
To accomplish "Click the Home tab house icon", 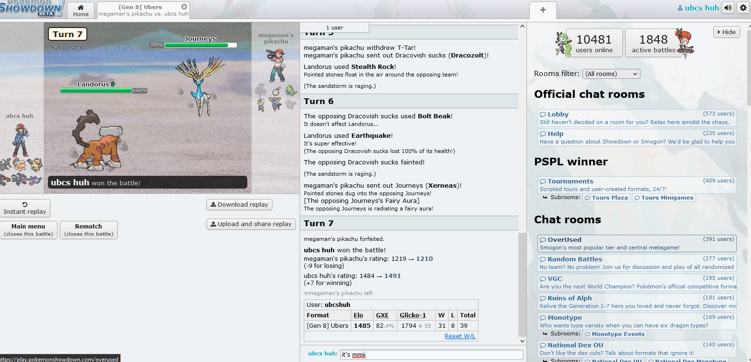I will click(x=81, y=7).
